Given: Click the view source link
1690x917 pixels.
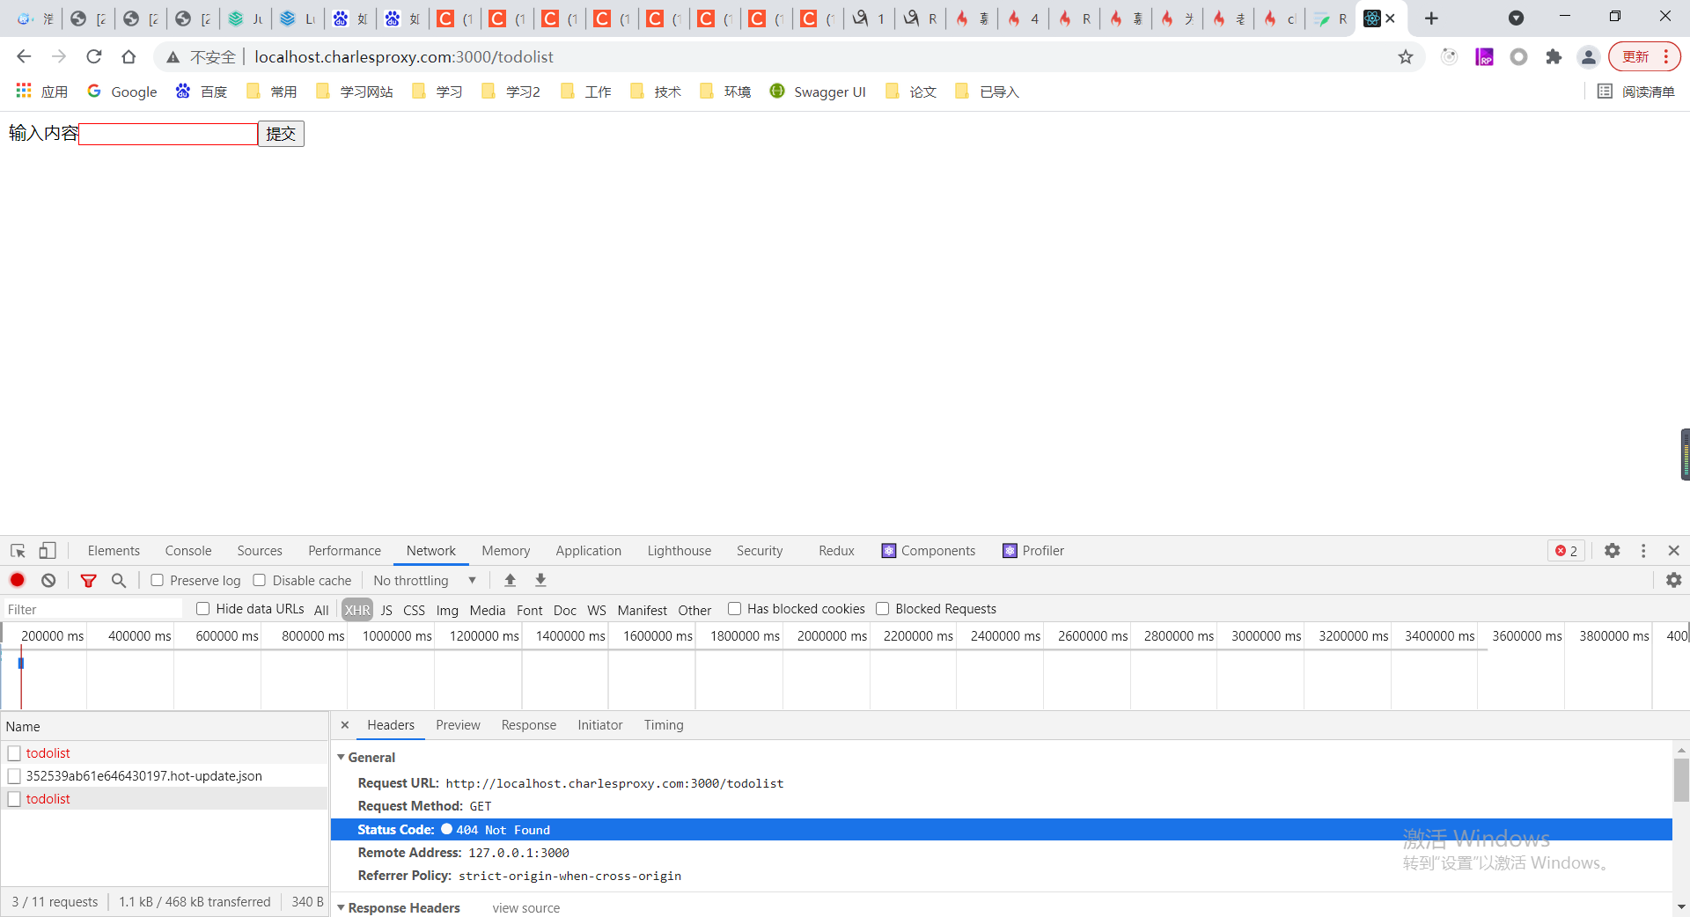Looking at the screenshot, I should 526,908.
